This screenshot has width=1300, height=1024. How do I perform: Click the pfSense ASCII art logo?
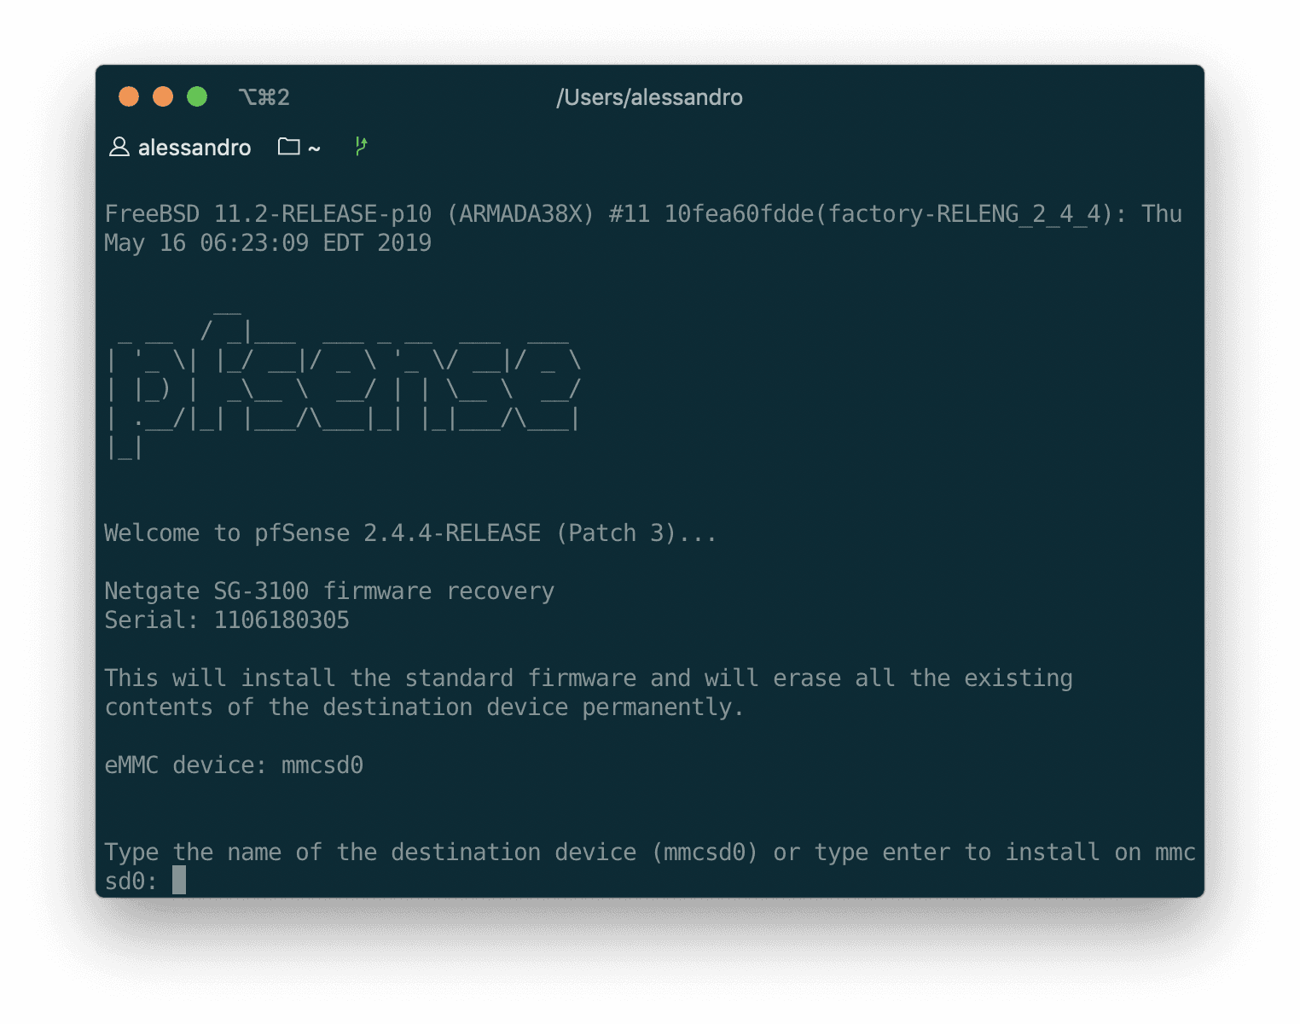pos(344,383)
